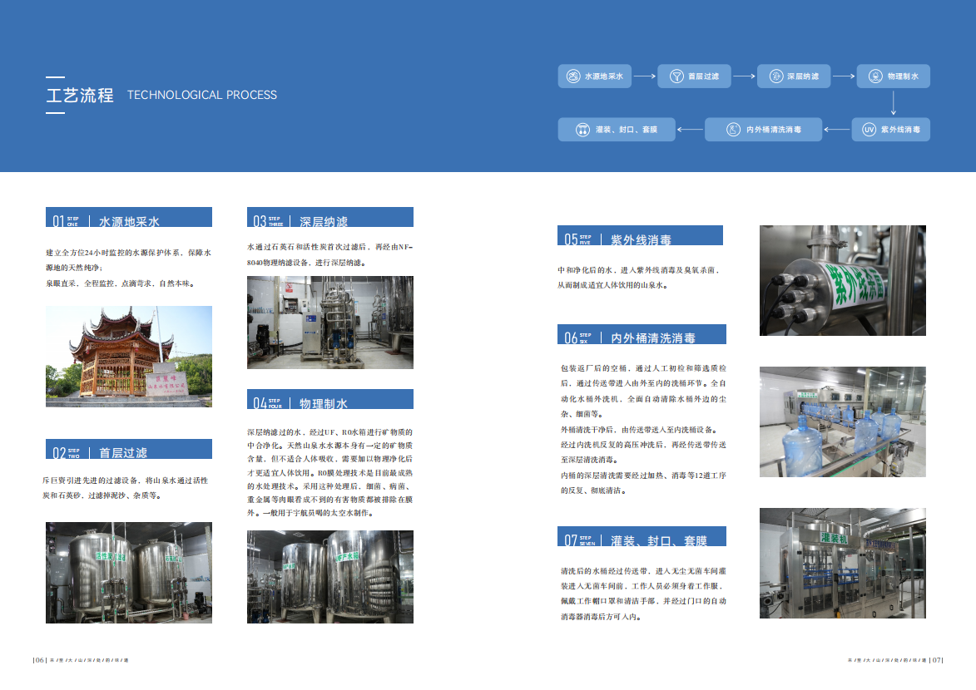Click the page number 07 footer
The height and width of the screenshot is (690, 976).
936,660
